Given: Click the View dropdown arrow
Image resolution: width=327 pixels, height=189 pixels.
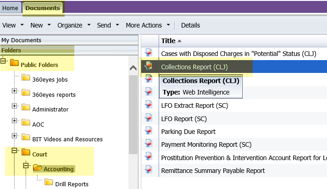Looking at the screenshot, I should 22,25.
